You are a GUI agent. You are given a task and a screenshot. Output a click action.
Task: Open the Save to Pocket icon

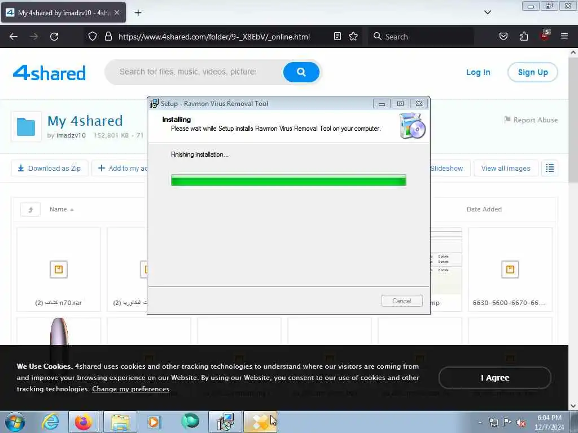503,36
